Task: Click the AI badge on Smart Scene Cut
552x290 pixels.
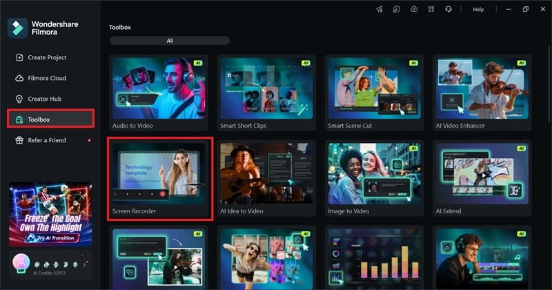Action: click(413, 63)
